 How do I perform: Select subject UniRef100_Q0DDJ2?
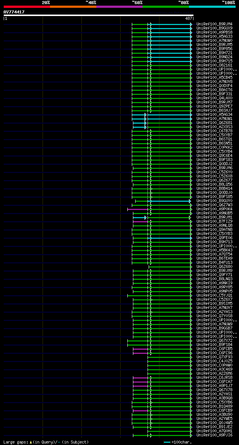pyautogui.click(x=214, y=164)
